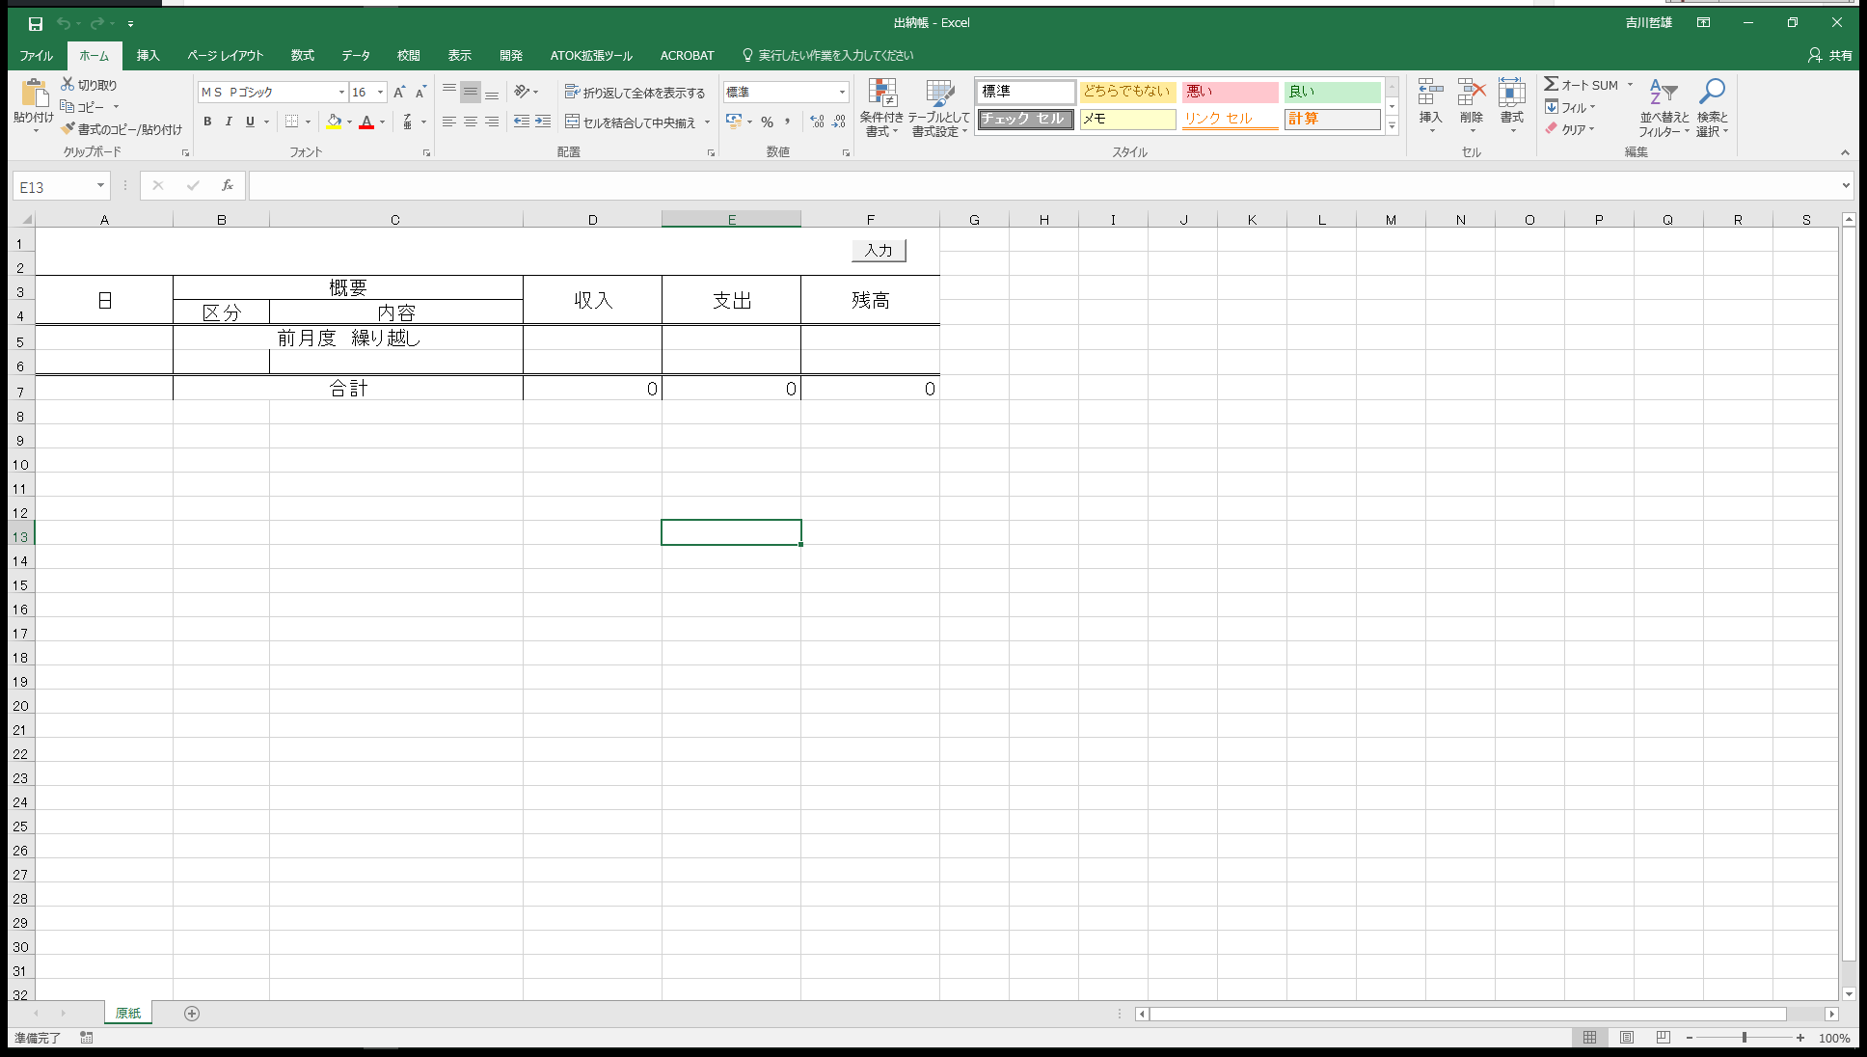Click the percent style icon
This screenshot has height=1057, width=1867.
pos(767,122)
